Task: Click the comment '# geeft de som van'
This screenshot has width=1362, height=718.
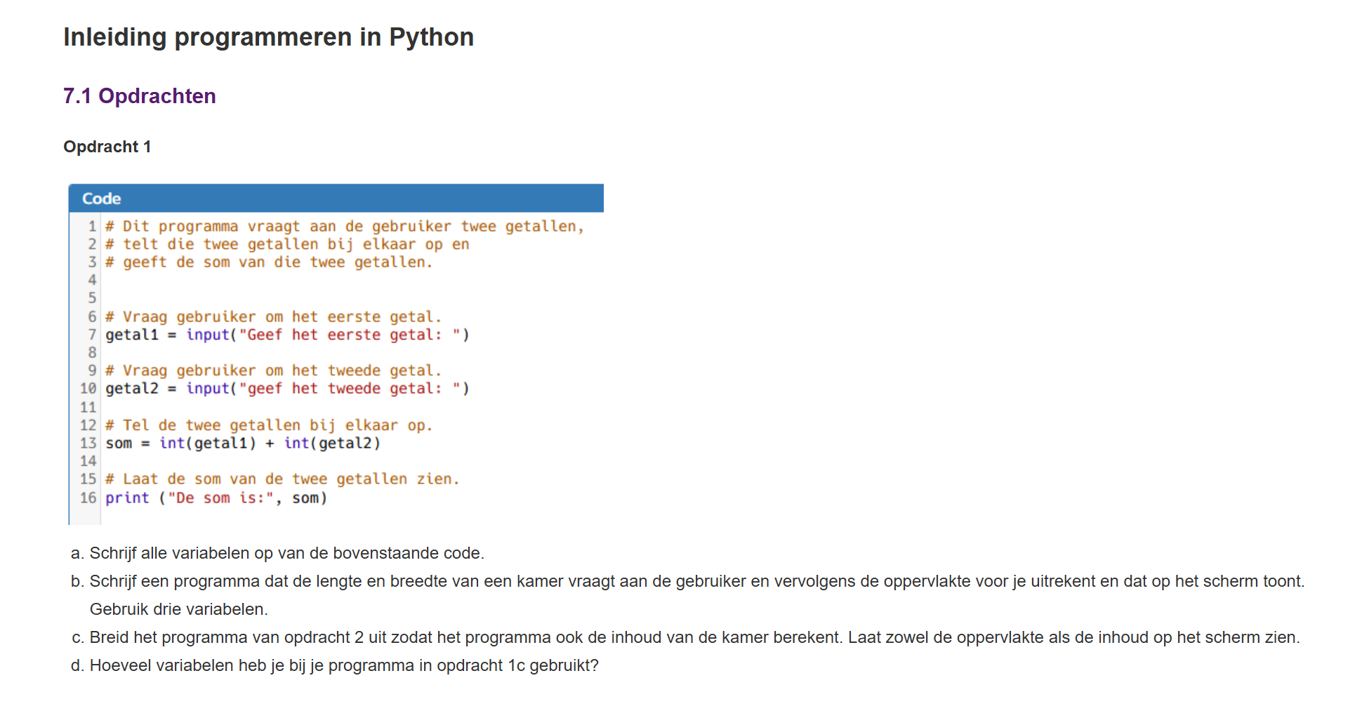Action: (268, 262)
